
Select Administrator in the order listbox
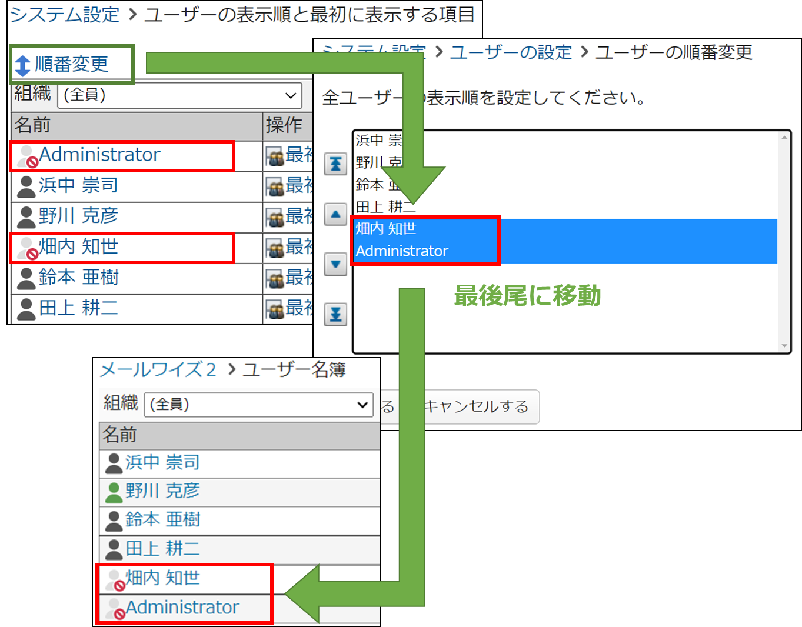[402, 251]
